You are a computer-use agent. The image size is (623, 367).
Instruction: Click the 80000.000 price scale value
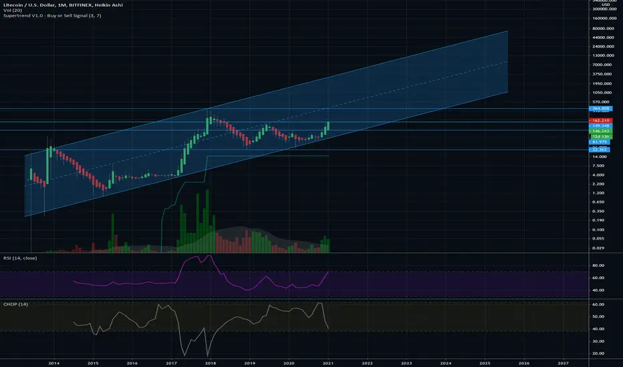point(603,29)
